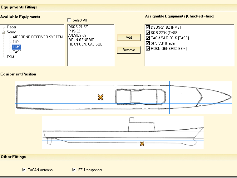Choose DIP under Sonar
The height and width of the screenshot is (178, 237).
point(16,42)
